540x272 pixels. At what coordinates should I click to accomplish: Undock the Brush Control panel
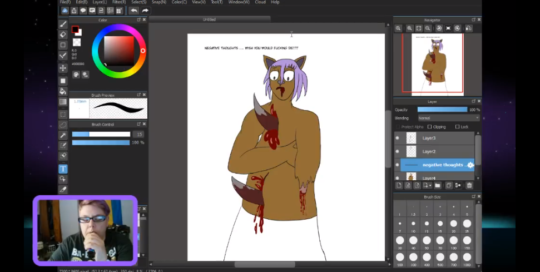click(139, 124)
